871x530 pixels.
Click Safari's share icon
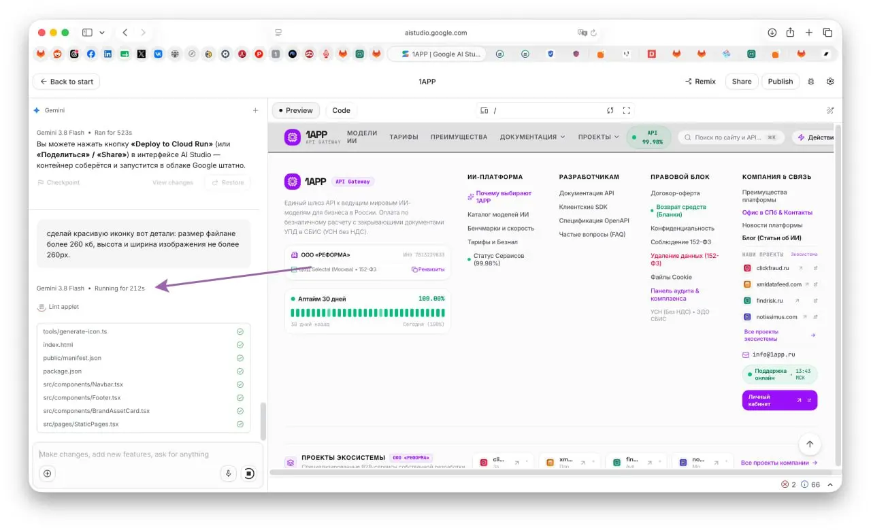[790, 33]
